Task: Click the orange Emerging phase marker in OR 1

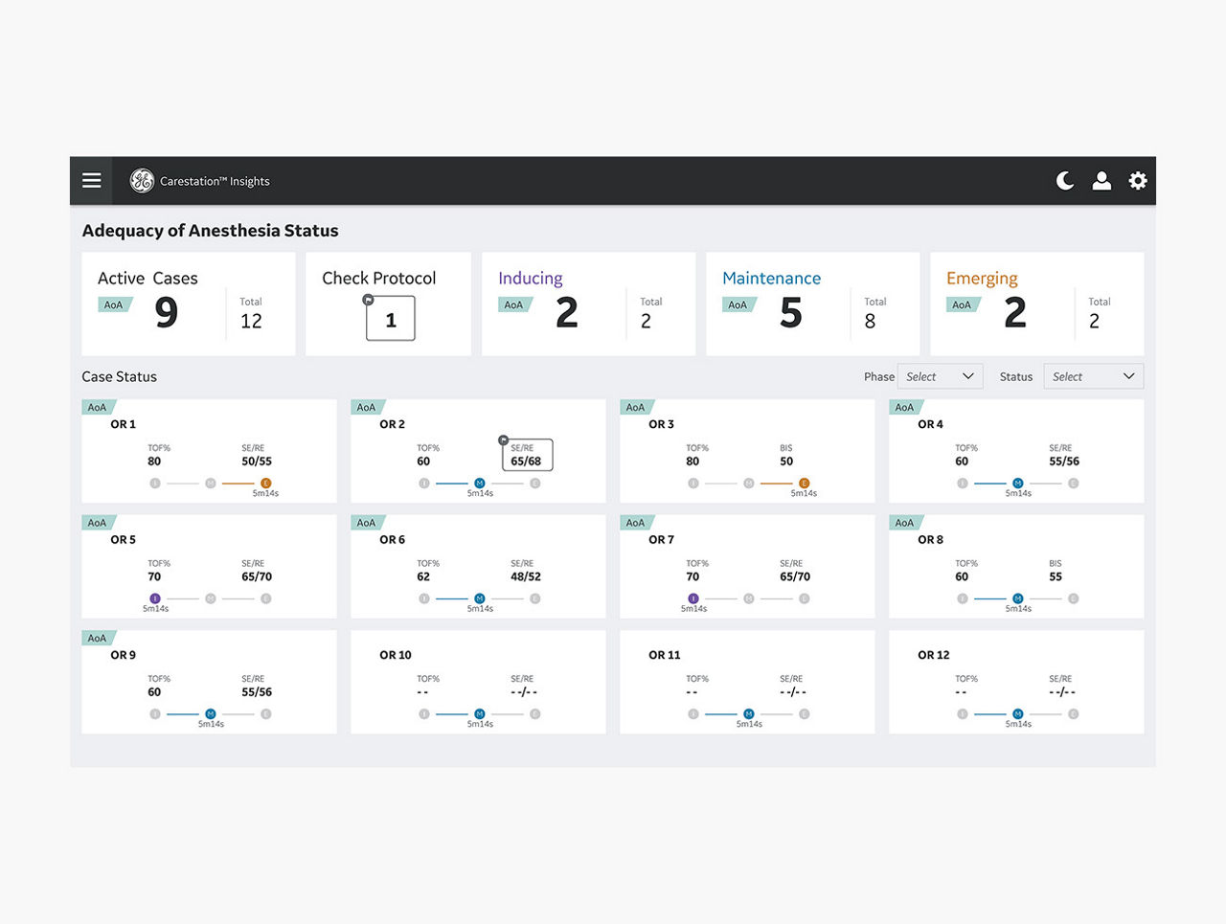Action: 266,484
